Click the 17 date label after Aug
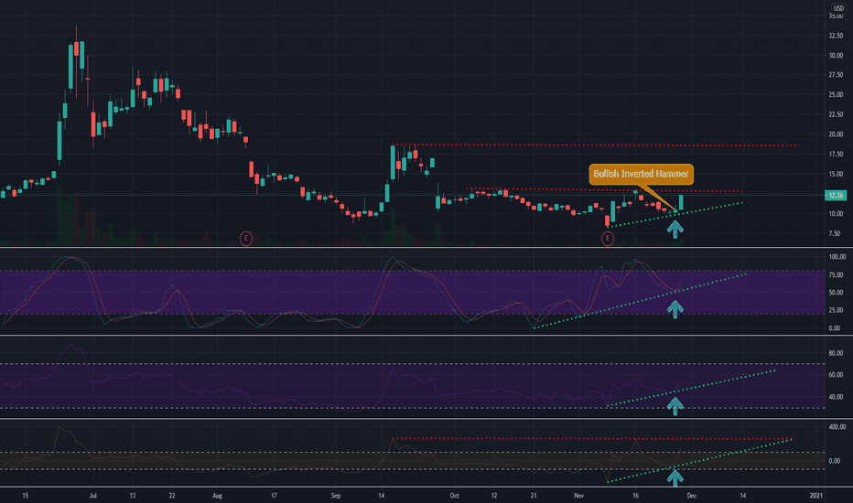 (x=274, y=496)
